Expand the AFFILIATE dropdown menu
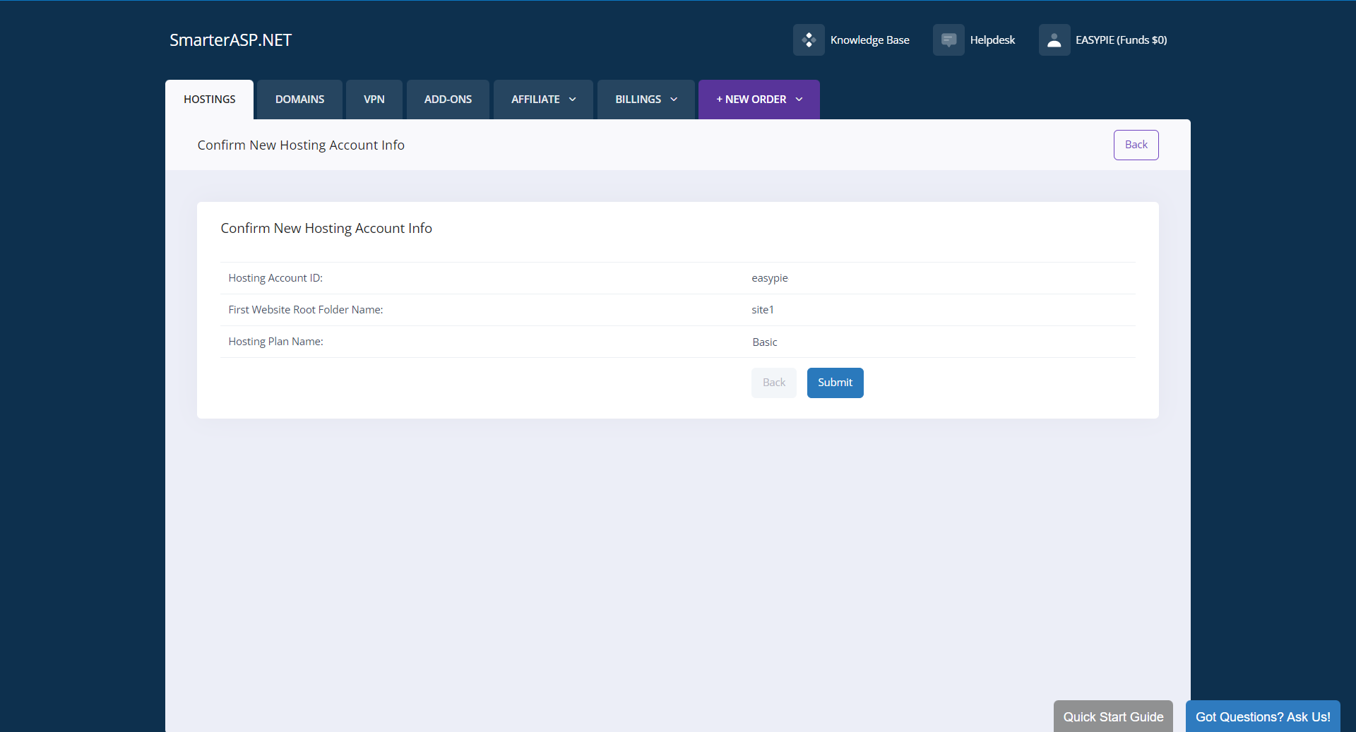This screenshot has height=732, width=1356. pos(542,99)
